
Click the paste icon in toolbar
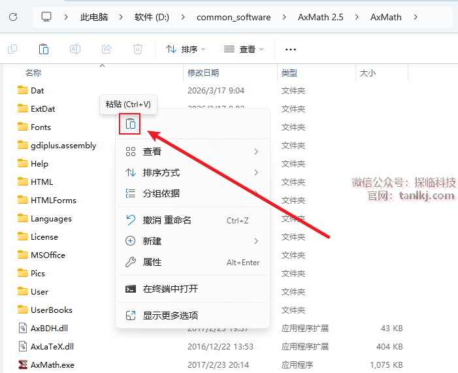pyautogui.click(x=44, y=49)
